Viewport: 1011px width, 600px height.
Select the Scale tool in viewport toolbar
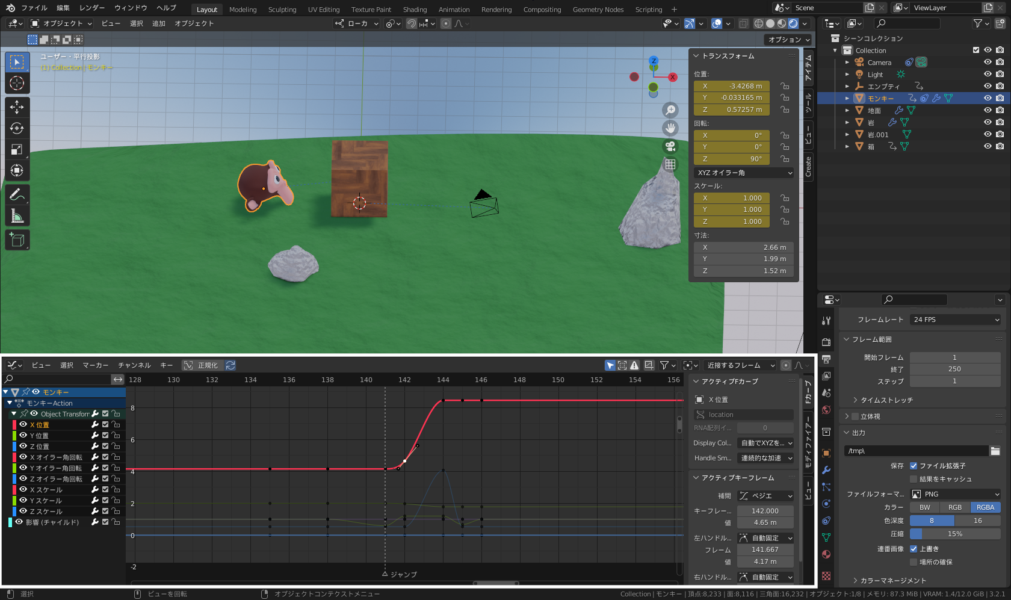(17, 149)
